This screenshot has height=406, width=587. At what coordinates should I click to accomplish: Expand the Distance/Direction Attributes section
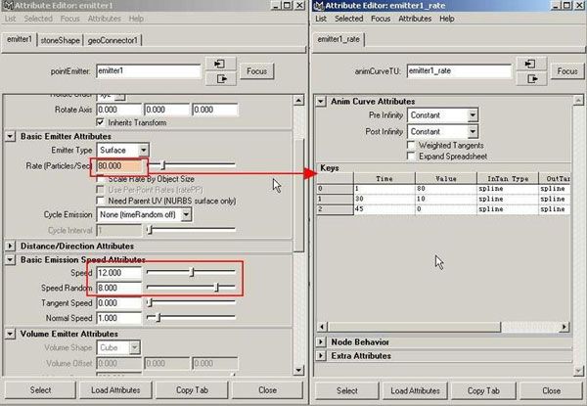11,245
